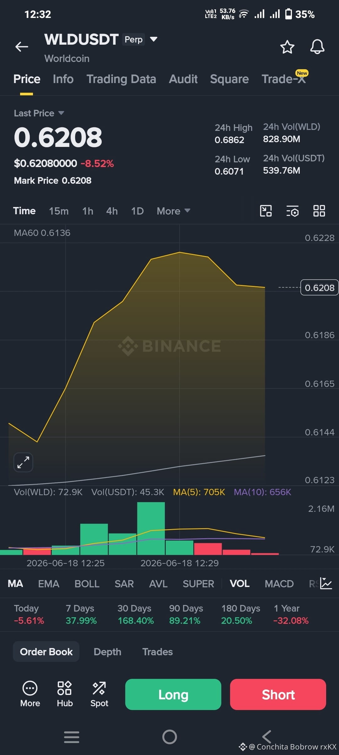
Task: Toggle the BOLL indicator
Action: [x=87, y=584]
